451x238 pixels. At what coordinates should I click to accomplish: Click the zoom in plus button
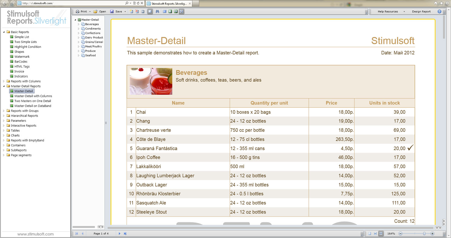(x=432, y=233)
